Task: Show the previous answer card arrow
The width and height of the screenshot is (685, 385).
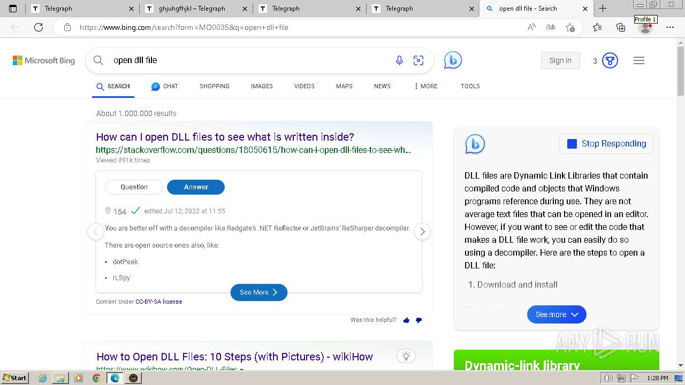Action: tap(96, 232)
